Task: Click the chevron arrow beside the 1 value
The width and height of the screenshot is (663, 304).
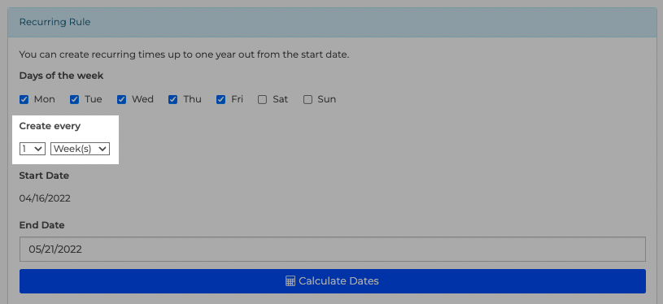Action: pos(38,149)
